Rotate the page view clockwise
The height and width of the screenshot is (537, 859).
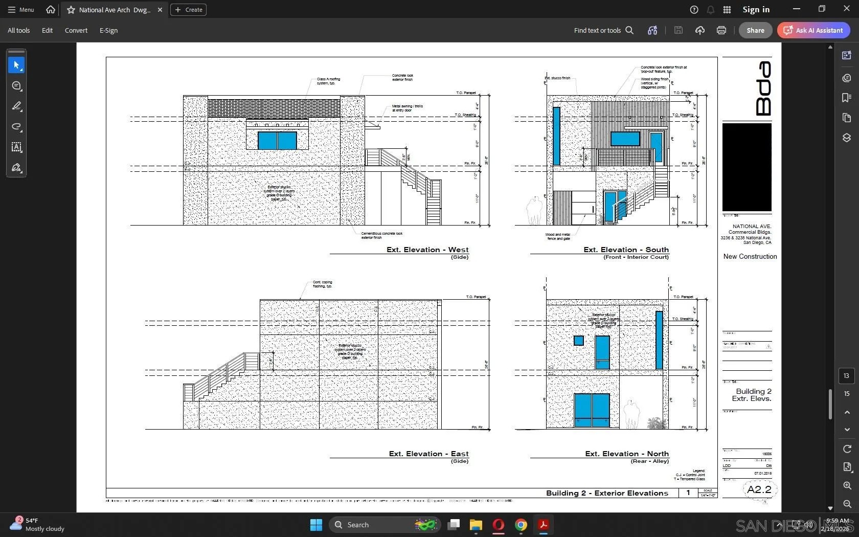click(x=847, y=449)
